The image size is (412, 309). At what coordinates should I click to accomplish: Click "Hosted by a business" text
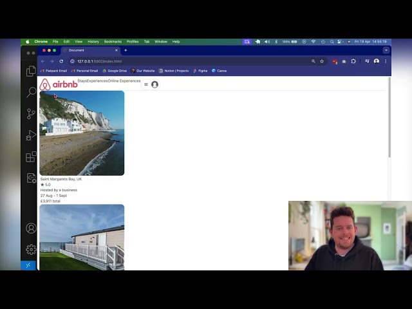[x=59, y=190]
